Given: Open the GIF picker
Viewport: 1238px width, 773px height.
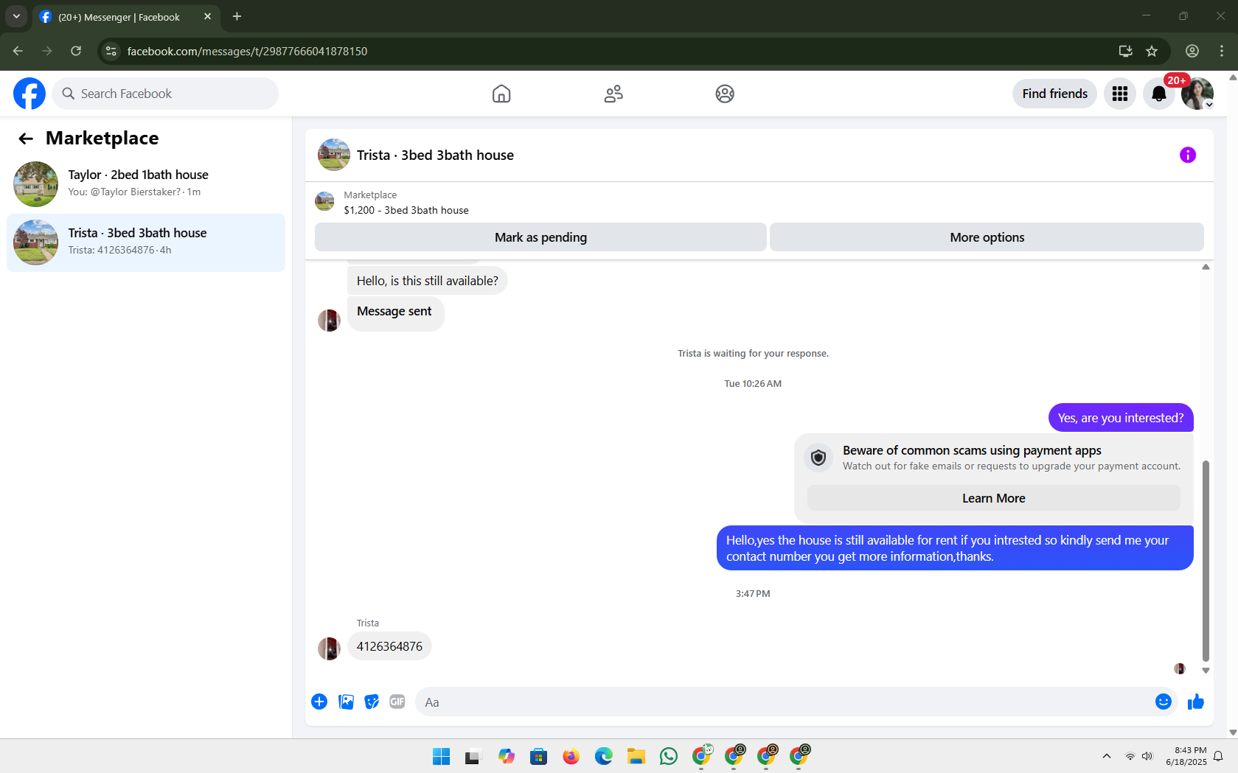Looking at the screenshot, I should [397, 702].
